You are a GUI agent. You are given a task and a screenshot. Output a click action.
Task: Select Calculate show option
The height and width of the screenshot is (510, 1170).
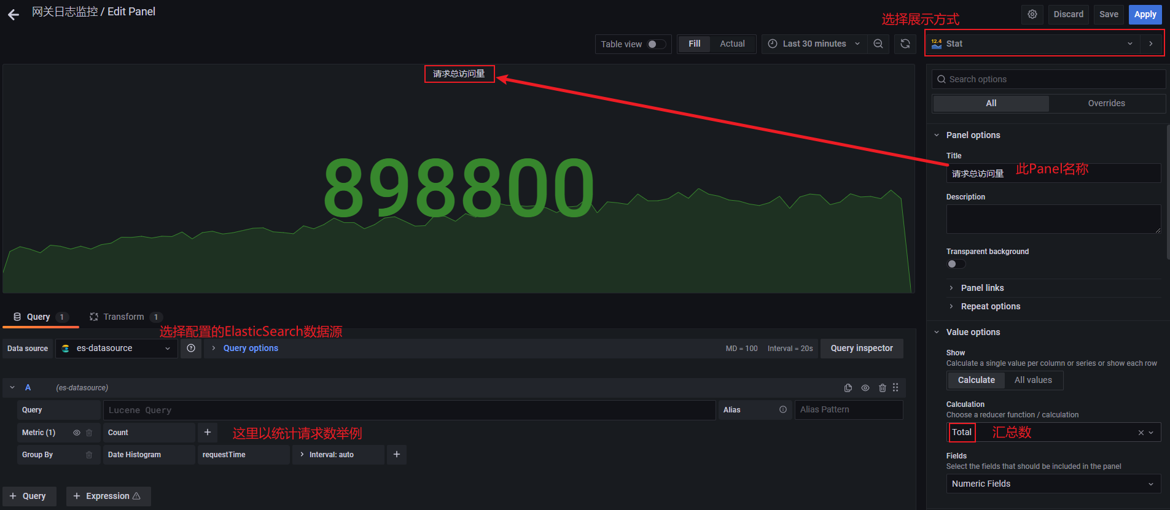point(976,380)
